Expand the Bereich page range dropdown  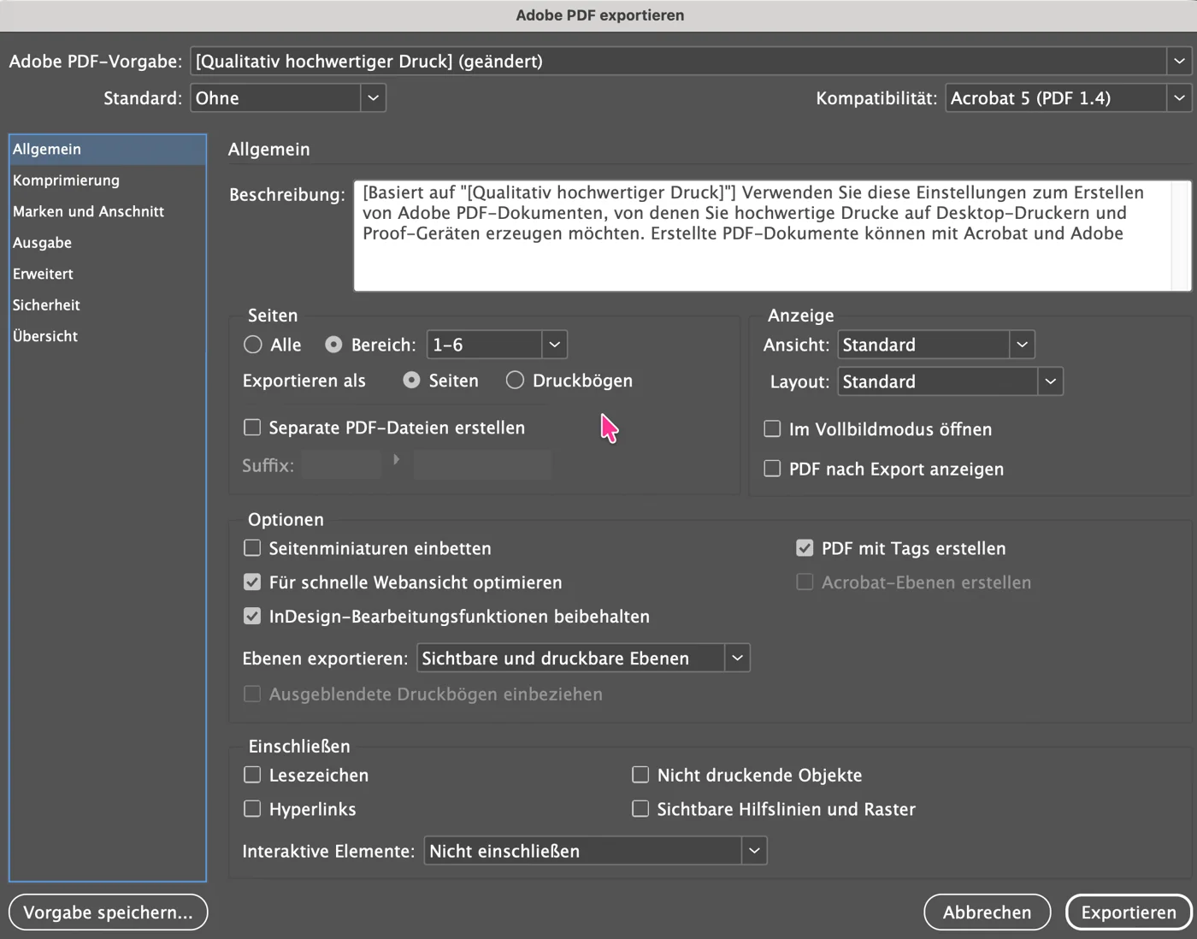(554, 345)
